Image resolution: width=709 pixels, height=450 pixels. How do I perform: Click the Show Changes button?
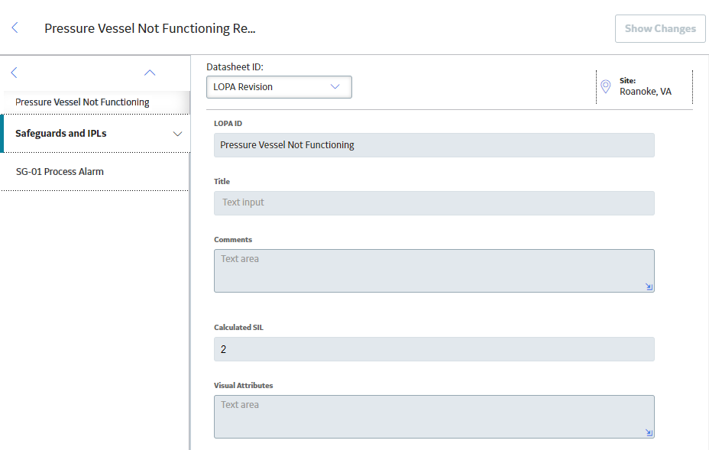[x=660, y=28]
